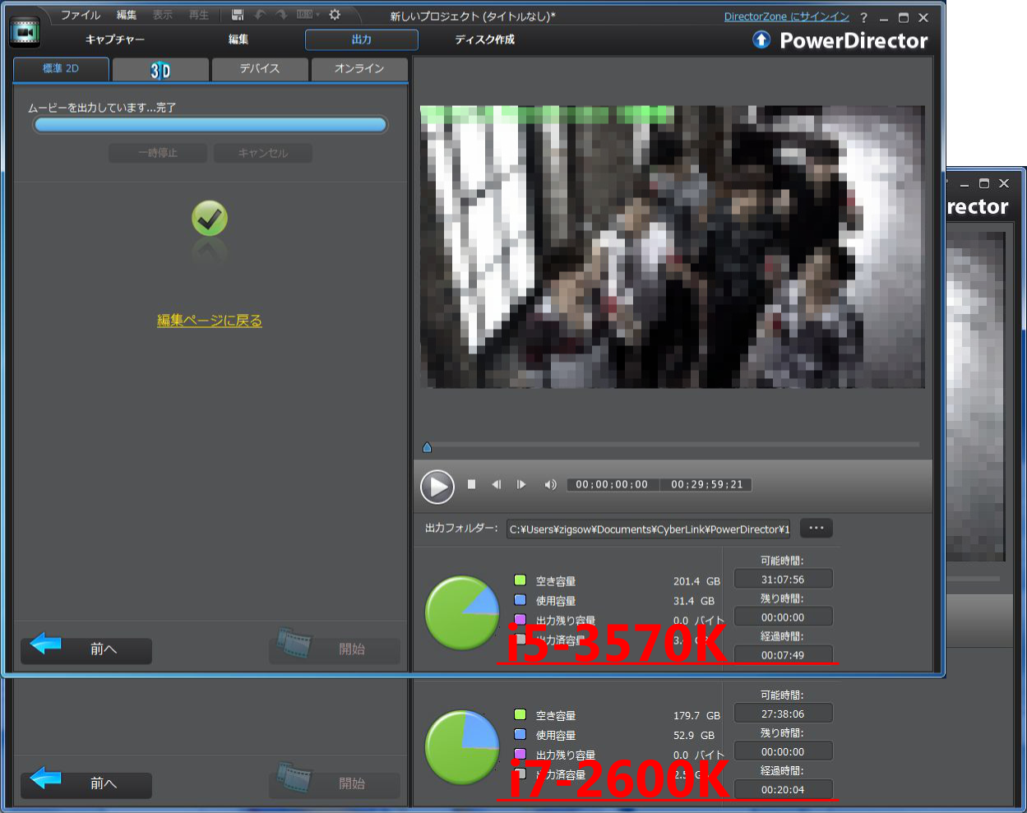This screenshot has height=813, width=1027.
Task: Open help with the question mark icon
Action: (863, 17)
